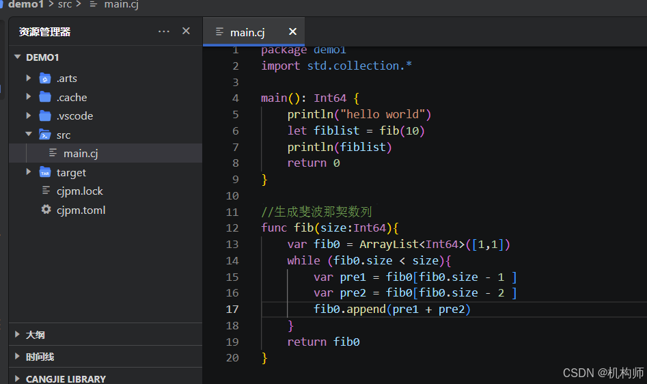The width and height of the screenshot is (647, 384).
Task: Select the .cache folder name
Action: [x=72, y=97]
